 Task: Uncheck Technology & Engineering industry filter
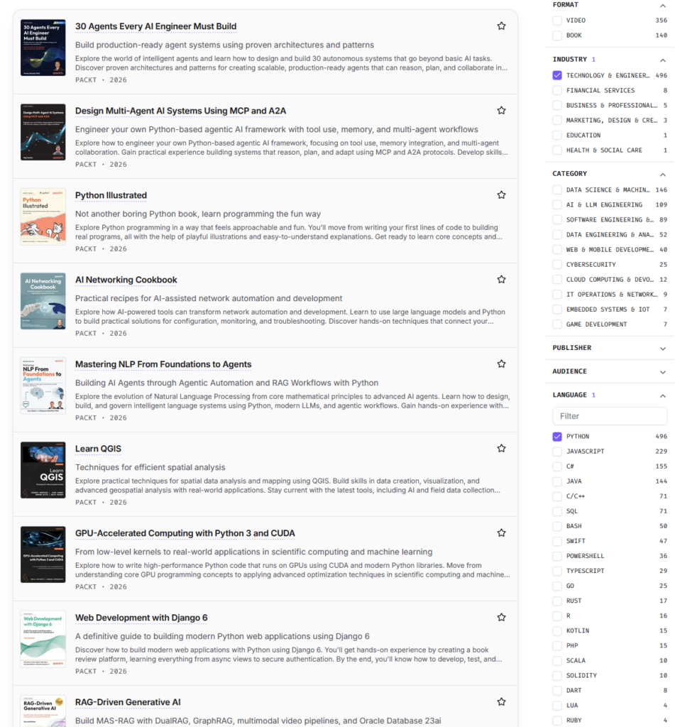click(x=557, y=75)
